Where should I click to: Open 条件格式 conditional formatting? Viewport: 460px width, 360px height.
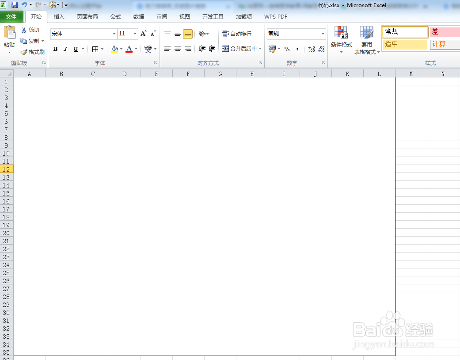341,40
